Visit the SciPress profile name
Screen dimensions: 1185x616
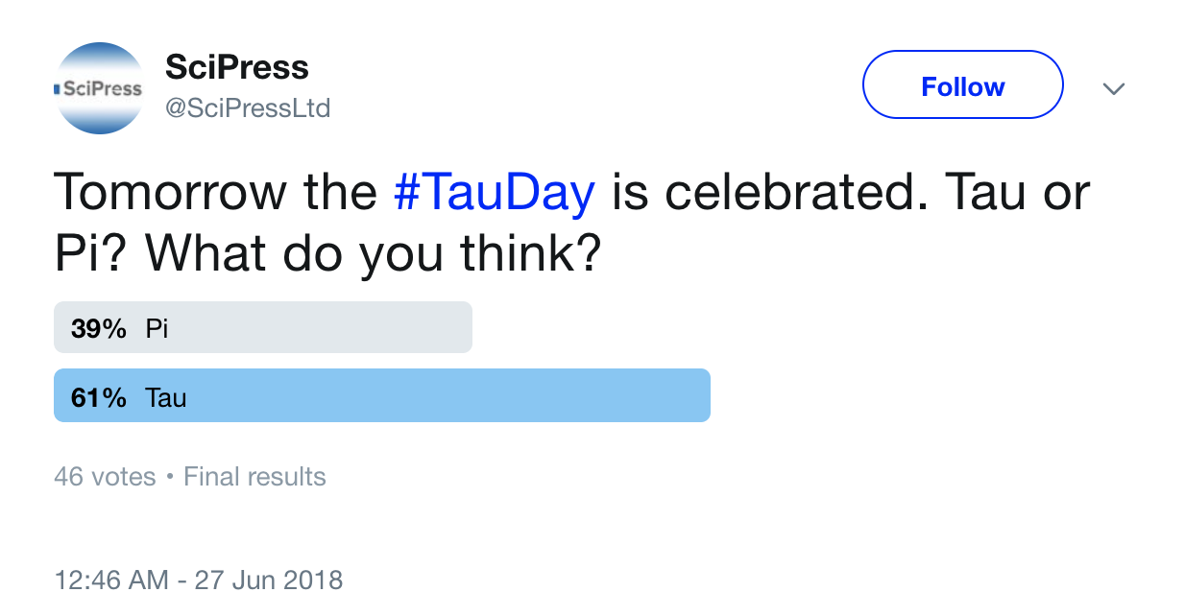click(x=238, y=67)
